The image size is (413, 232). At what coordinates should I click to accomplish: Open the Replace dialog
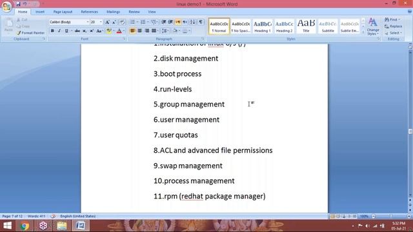[393, 26]
